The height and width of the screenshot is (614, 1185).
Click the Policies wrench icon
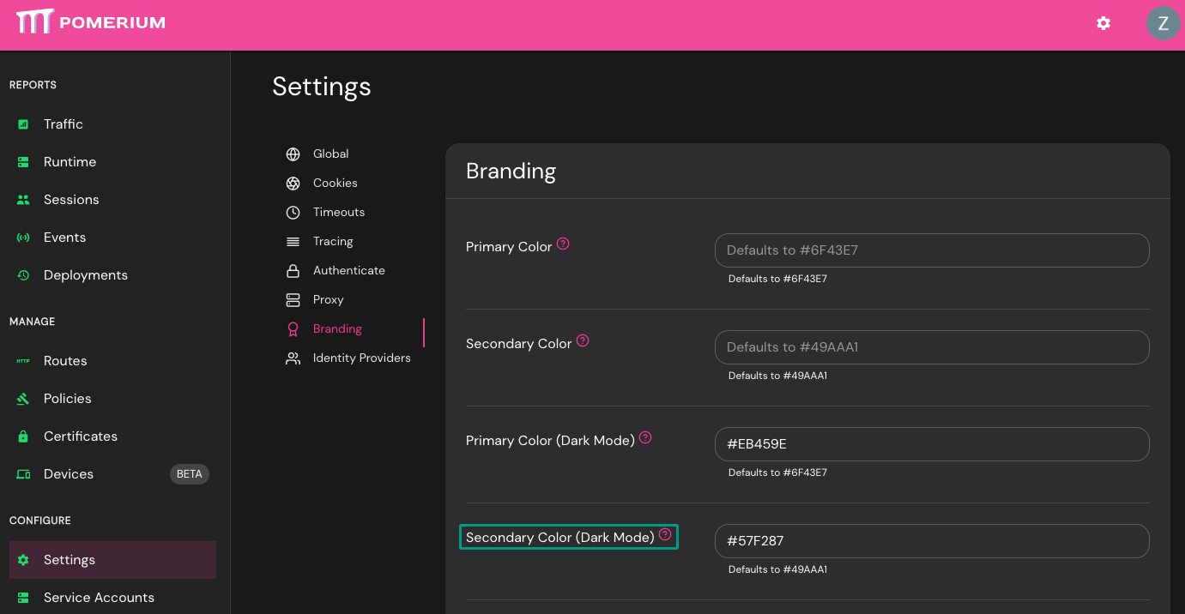coord(22,398)
